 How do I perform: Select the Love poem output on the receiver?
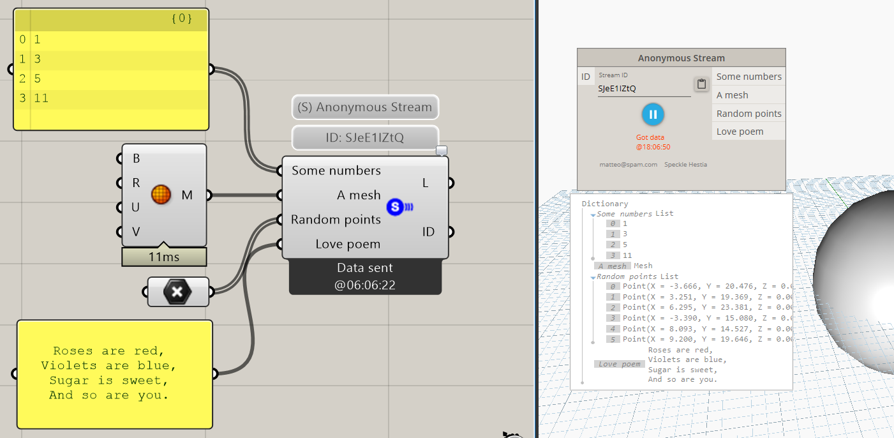pyautogui.click(x=749, y=132)
